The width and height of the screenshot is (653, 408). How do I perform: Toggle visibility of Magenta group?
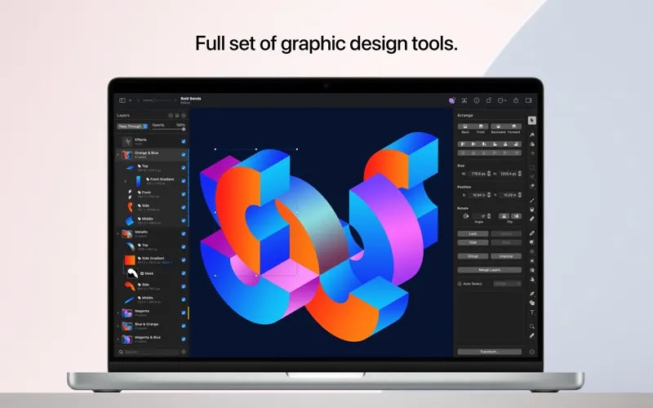[x=183, y=313]
